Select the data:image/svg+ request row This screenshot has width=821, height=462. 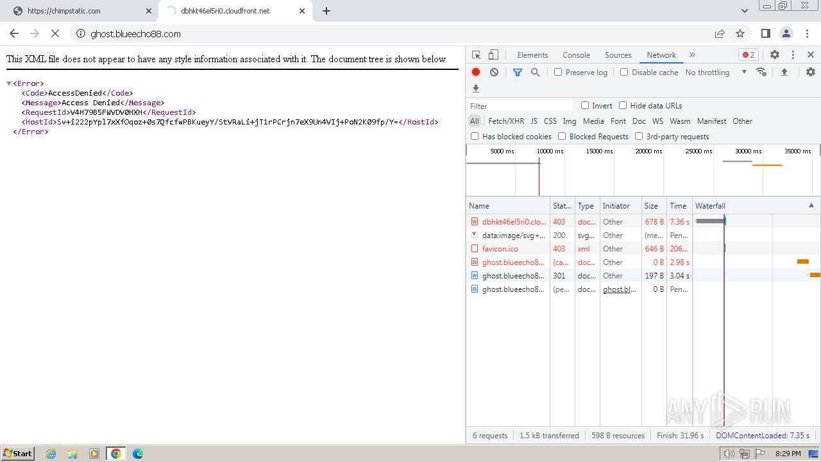(643, 235)
